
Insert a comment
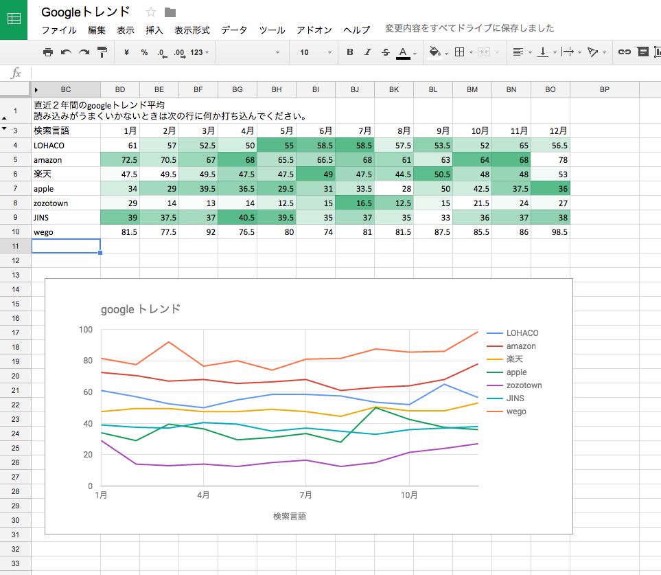(643, 52)
